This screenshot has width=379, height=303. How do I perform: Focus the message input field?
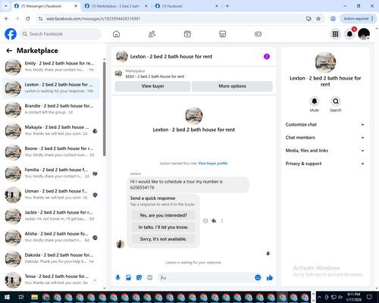(206, 278)
